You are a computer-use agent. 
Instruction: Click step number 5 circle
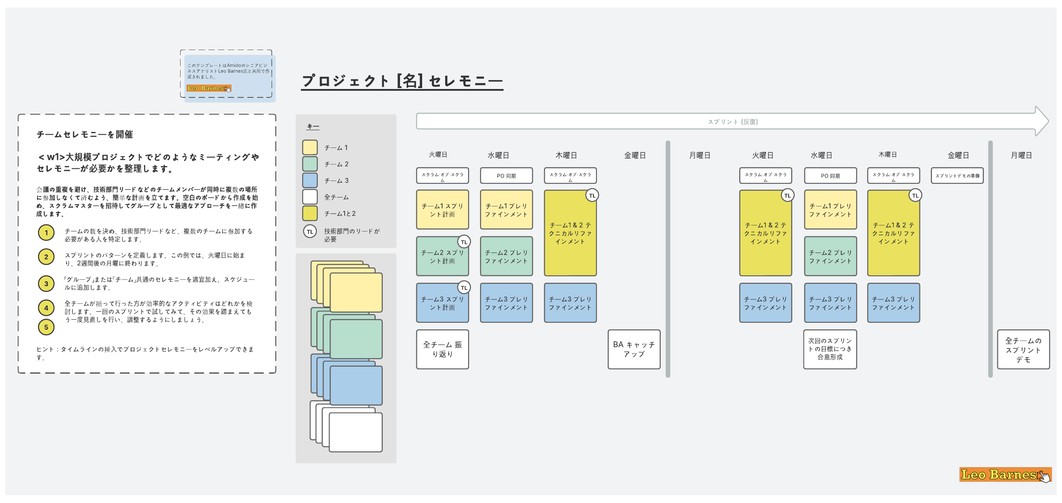(x=46, y=327)
